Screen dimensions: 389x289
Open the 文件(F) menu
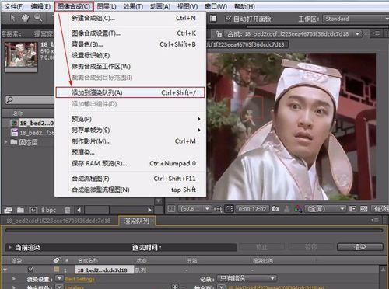coord(14,6)
